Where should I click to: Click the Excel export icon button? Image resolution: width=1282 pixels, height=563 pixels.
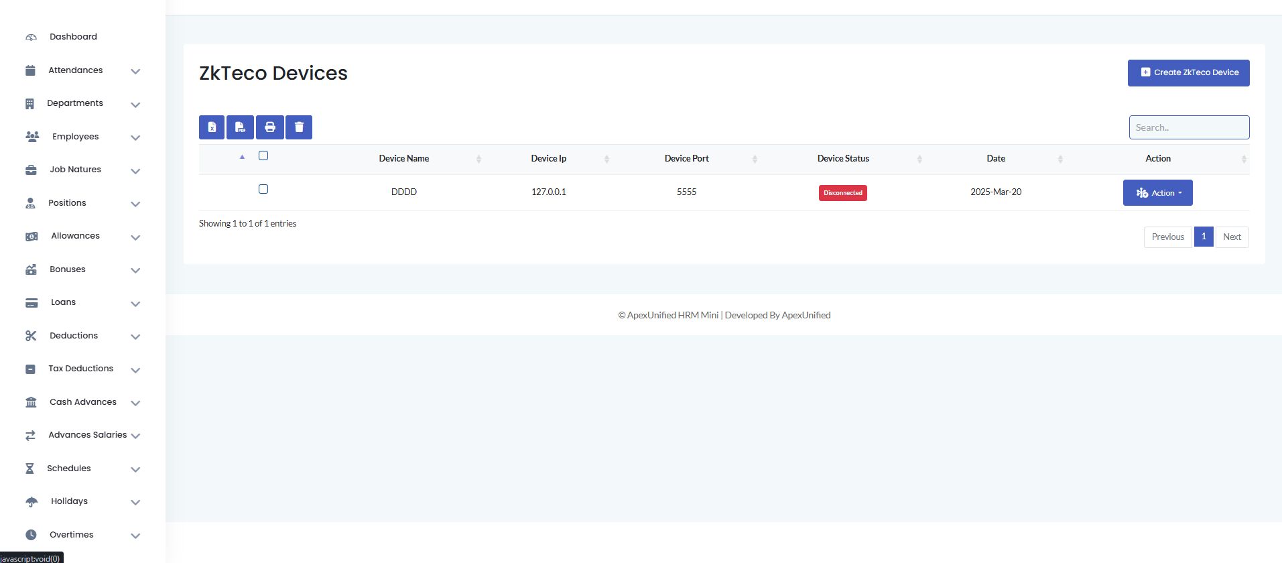coord(212,127)
